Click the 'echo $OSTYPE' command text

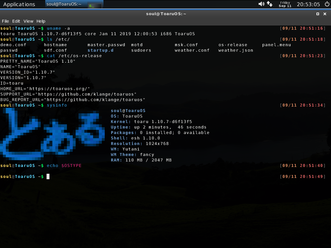point(64,166)
